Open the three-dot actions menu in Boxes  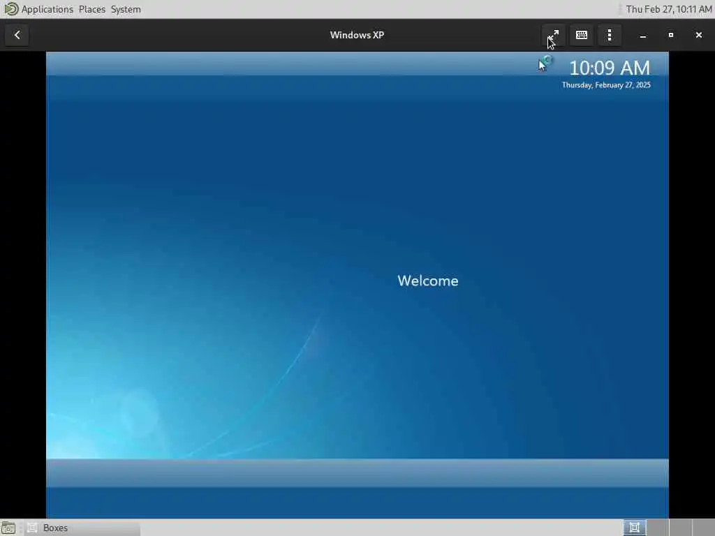coord(610,35)
